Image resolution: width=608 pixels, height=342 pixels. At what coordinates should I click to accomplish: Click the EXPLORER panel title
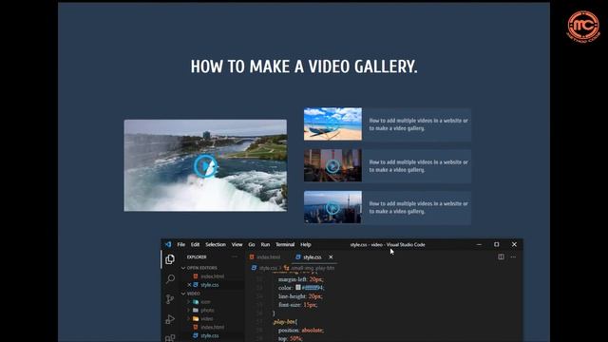click(x=197, y=257)
